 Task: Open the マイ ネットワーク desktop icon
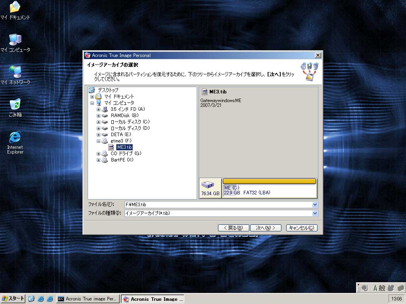pos(15,75)
